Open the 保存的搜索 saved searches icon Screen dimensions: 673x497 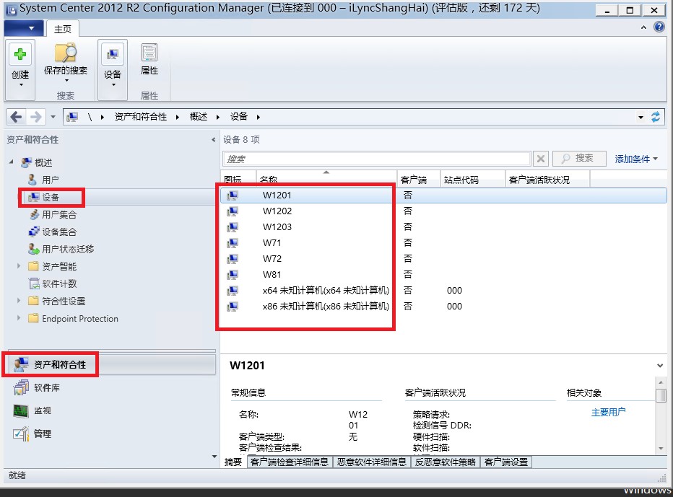click(65, 53)
